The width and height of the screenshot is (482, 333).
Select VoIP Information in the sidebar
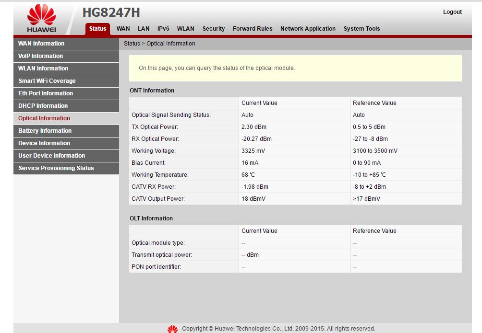pos(66,56)
